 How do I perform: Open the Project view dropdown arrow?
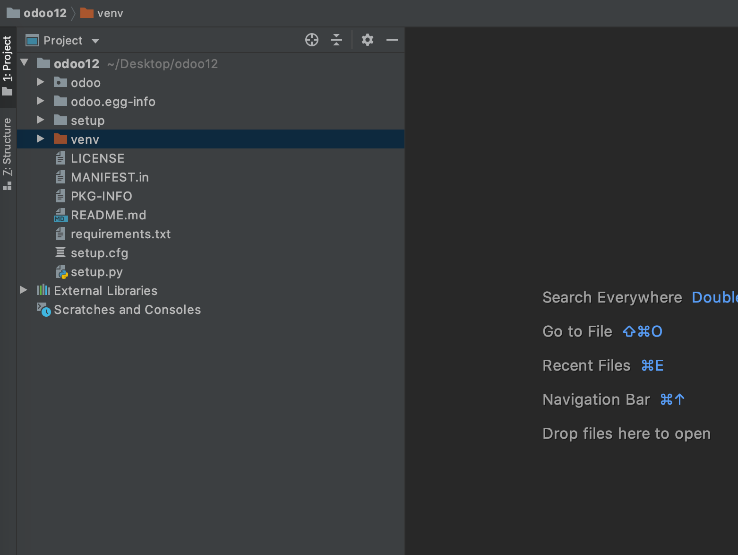pos(95,41)
